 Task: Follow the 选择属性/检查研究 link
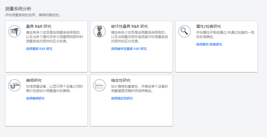(209, 44)
